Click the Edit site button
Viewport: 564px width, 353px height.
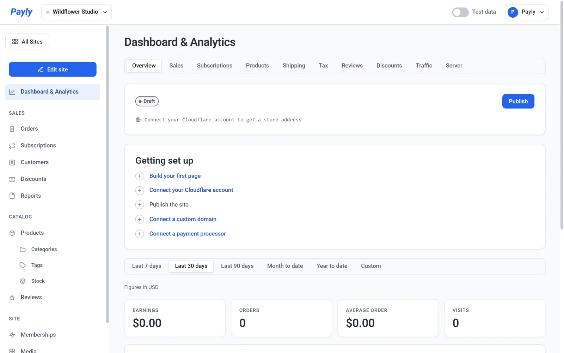[x=53, y=69]
